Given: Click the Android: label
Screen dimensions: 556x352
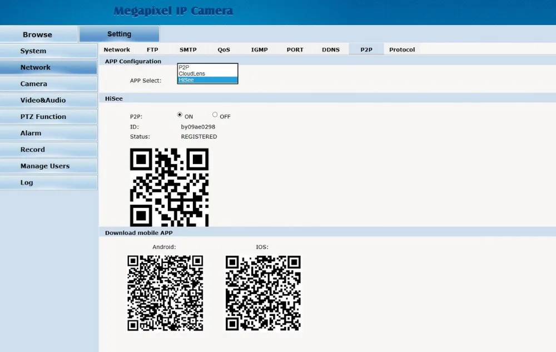Looking at the screenshot, I should pyautogui.click(x=164, y=247).
